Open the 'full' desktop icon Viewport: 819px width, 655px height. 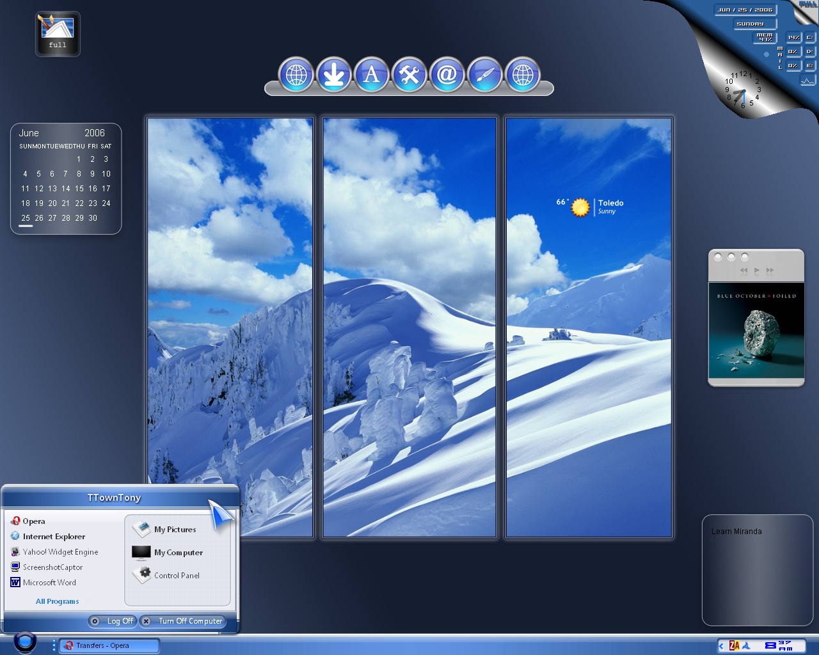[58, 34]
